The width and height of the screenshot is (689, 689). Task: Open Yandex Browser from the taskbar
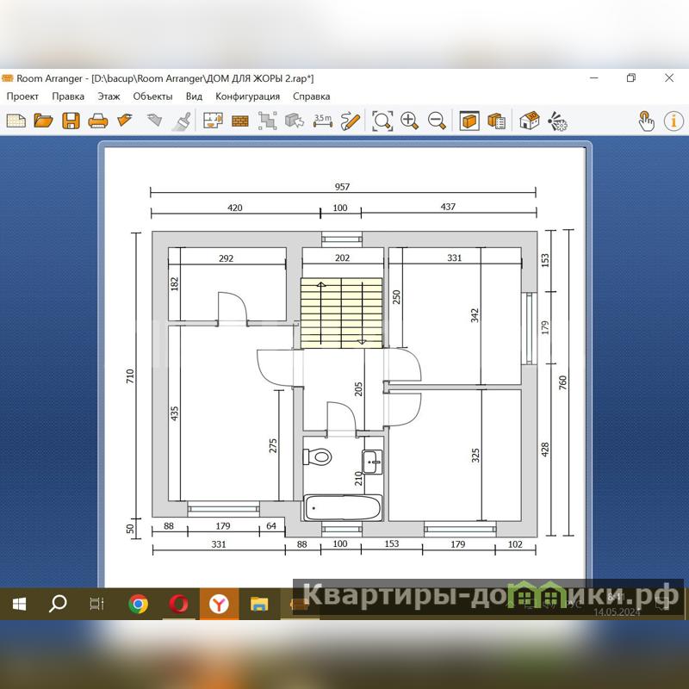point(220,604)
